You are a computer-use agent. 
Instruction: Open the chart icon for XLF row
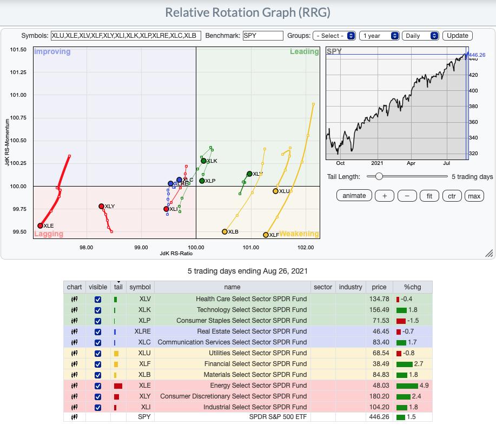click(x=74, y=364)
